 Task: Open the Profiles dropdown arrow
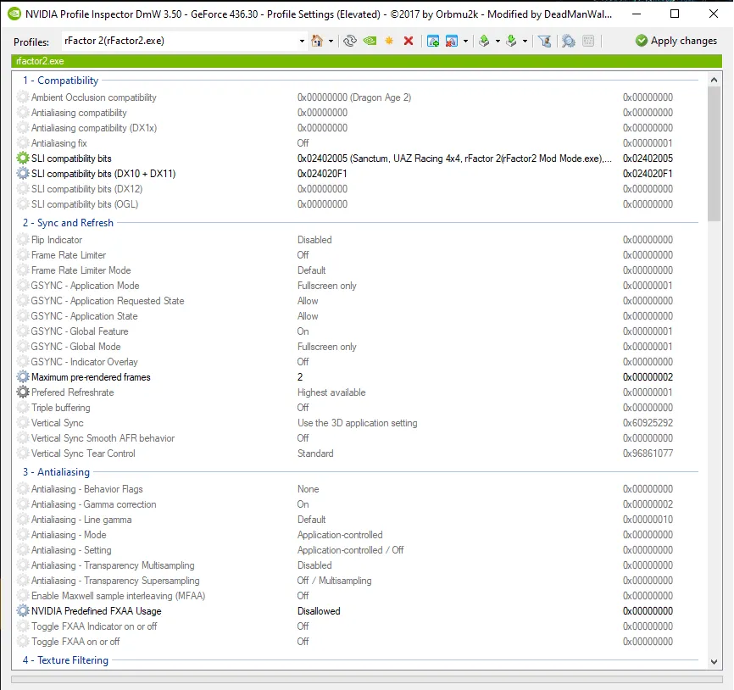303,41
